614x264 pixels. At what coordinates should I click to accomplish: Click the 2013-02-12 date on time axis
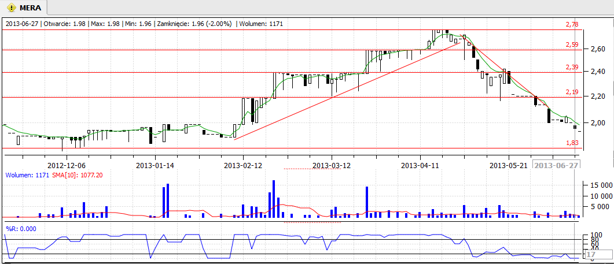coord(243,165)
